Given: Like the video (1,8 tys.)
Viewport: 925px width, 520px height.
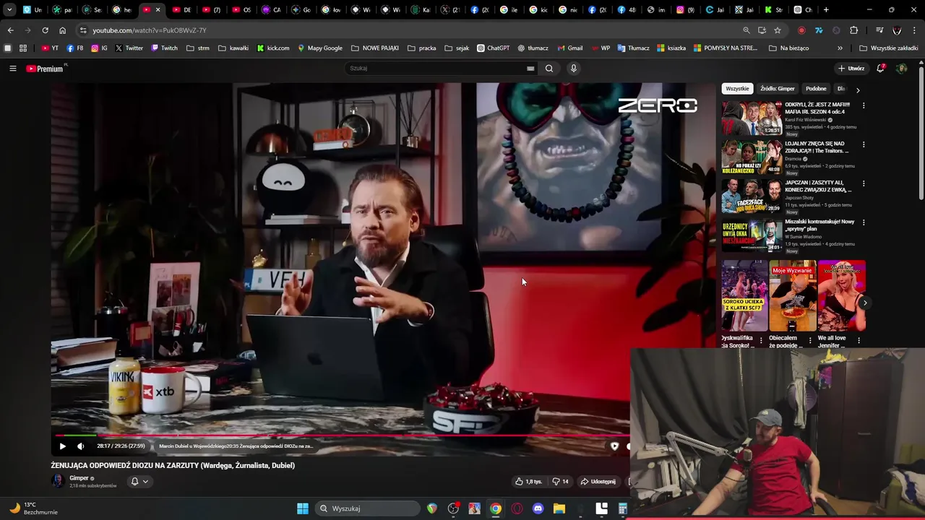Looking at the screenshot, I should [x=528, y=482].
